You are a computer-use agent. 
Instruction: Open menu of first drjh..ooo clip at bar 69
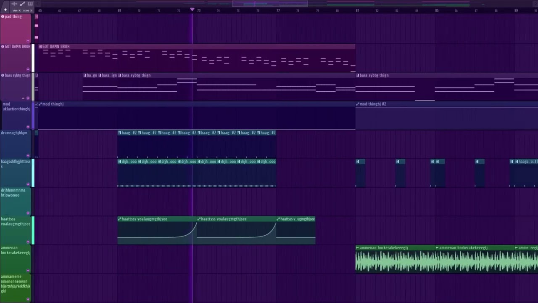(x=120, y=162)
